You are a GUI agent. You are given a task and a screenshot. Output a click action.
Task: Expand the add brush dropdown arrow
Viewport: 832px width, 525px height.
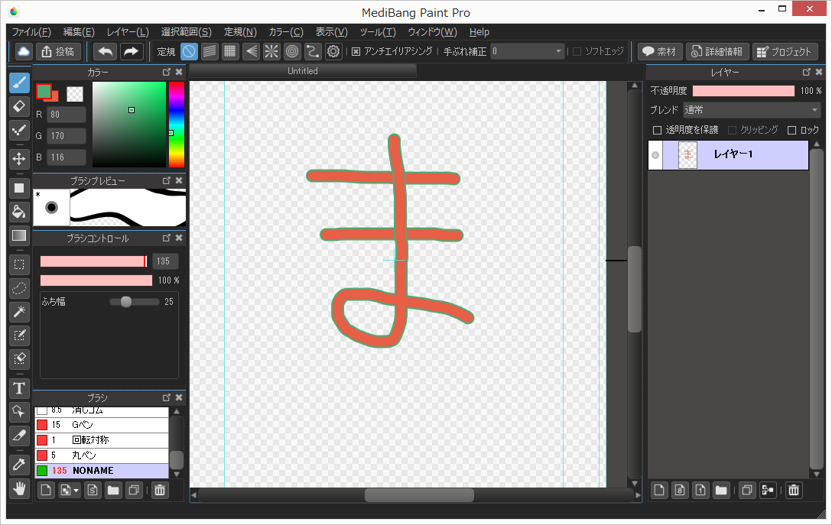[76, 491]
